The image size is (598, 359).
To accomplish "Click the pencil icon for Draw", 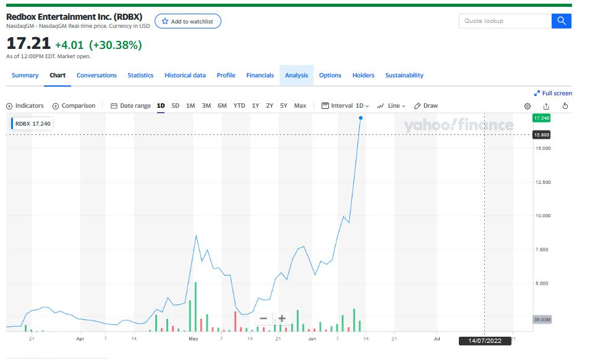I will coord(417,106).
